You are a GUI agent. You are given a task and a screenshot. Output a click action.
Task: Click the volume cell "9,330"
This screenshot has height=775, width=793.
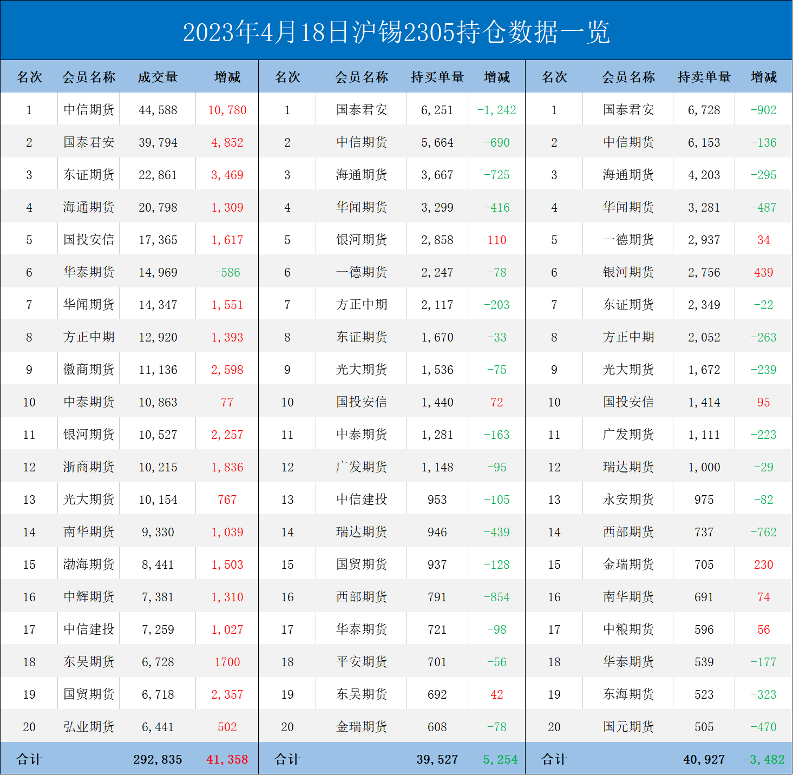pos(158,532)
